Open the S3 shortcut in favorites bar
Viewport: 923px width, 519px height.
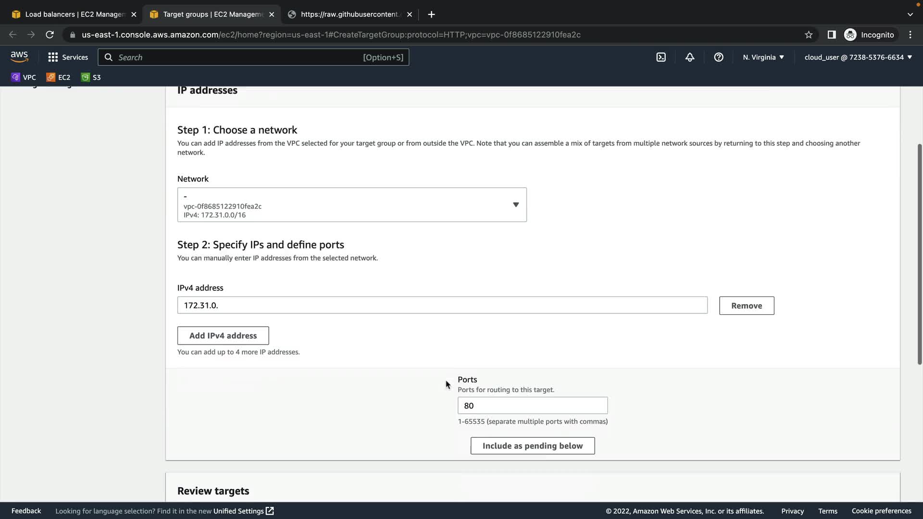click(x=91, y=77)
